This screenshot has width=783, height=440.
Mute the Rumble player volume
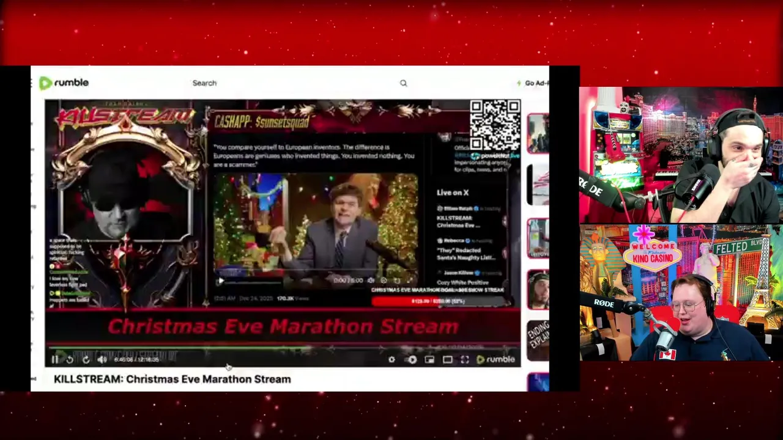(x=102, y=360)
